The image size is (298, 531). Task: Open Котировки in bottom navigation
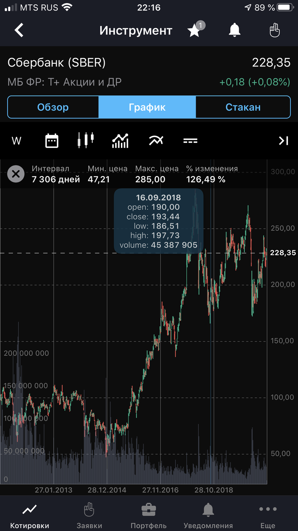(30, 516)
